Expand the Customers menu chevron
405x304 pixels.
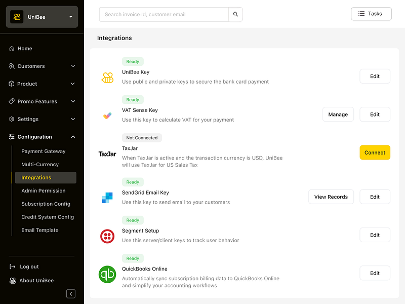pyautogui.click(x=73, y=66)
